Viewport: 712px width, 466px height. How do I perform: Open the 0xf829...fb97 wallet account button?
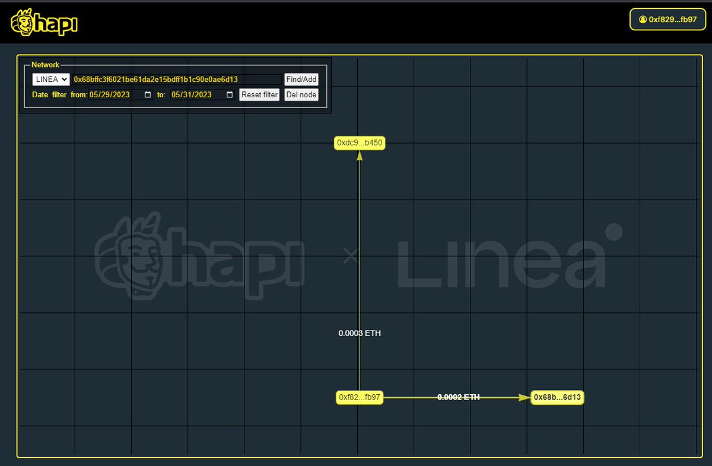pos(667,19)
